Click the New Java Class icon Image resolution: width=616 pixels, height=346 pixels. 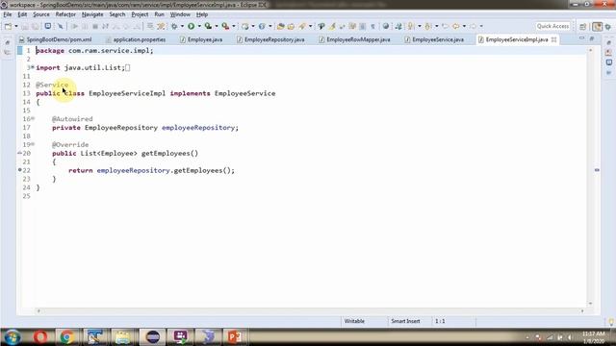[x=262, y=26]
